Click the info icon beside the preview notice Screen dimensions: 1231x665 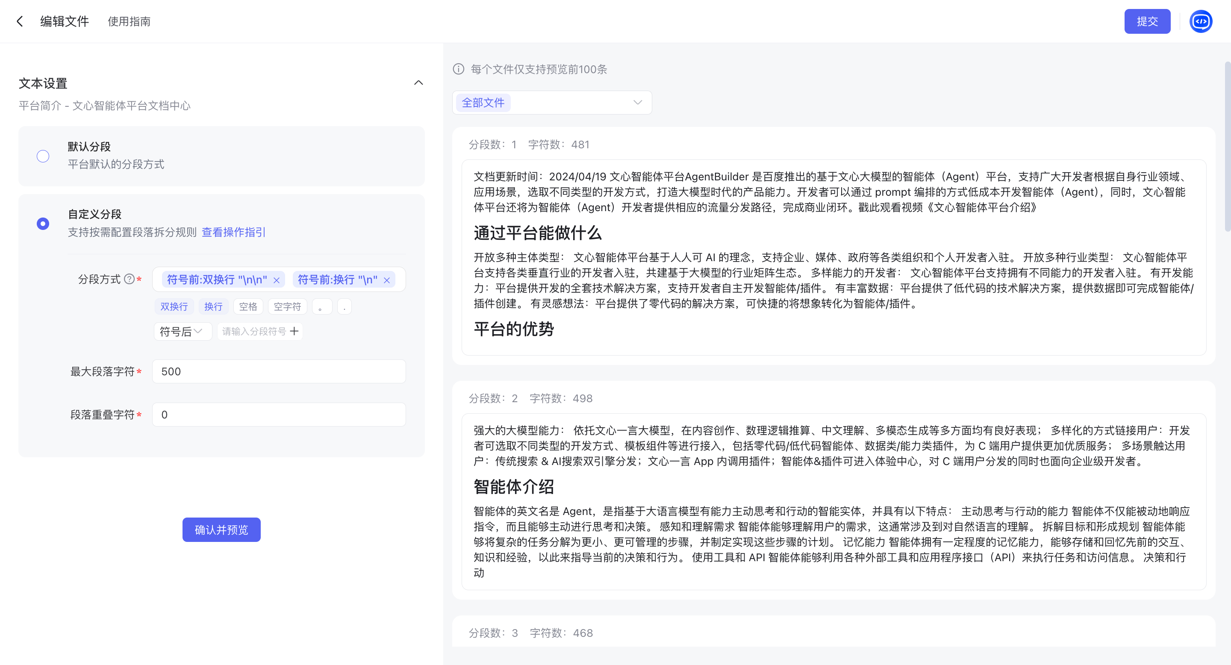click(458, 69)
